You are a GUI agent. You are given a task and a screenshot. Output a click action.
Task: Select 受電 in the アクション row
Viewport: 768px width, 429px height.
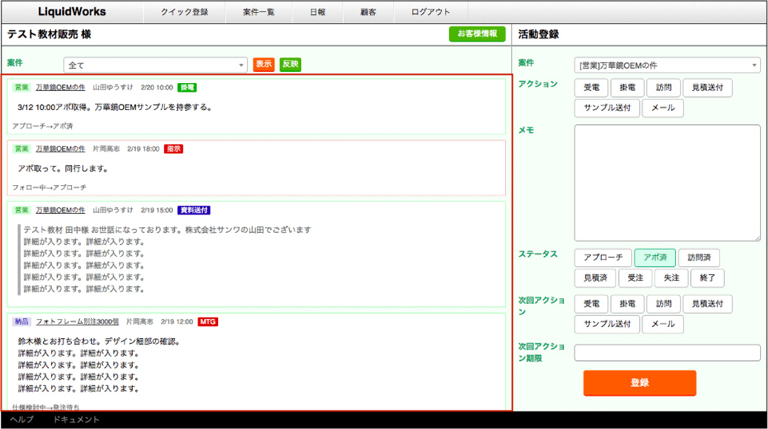[591, 88]
